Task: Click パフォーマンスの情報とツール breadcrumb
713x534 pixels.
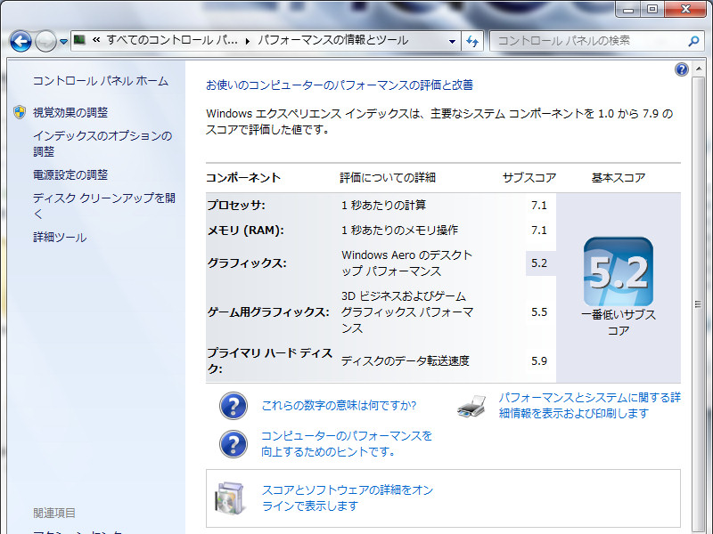Action: click(332, 40)
